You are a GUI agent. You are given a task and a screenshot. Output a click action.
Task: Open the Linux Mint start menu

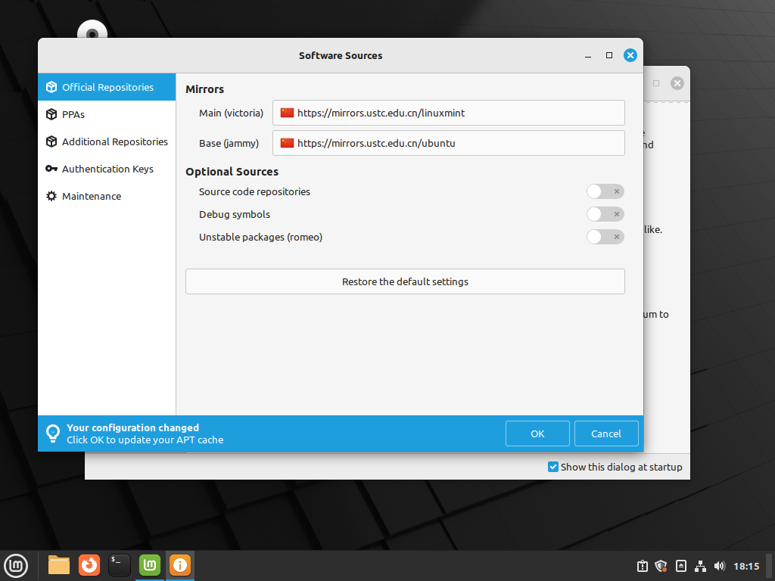[x=17, y=564]
